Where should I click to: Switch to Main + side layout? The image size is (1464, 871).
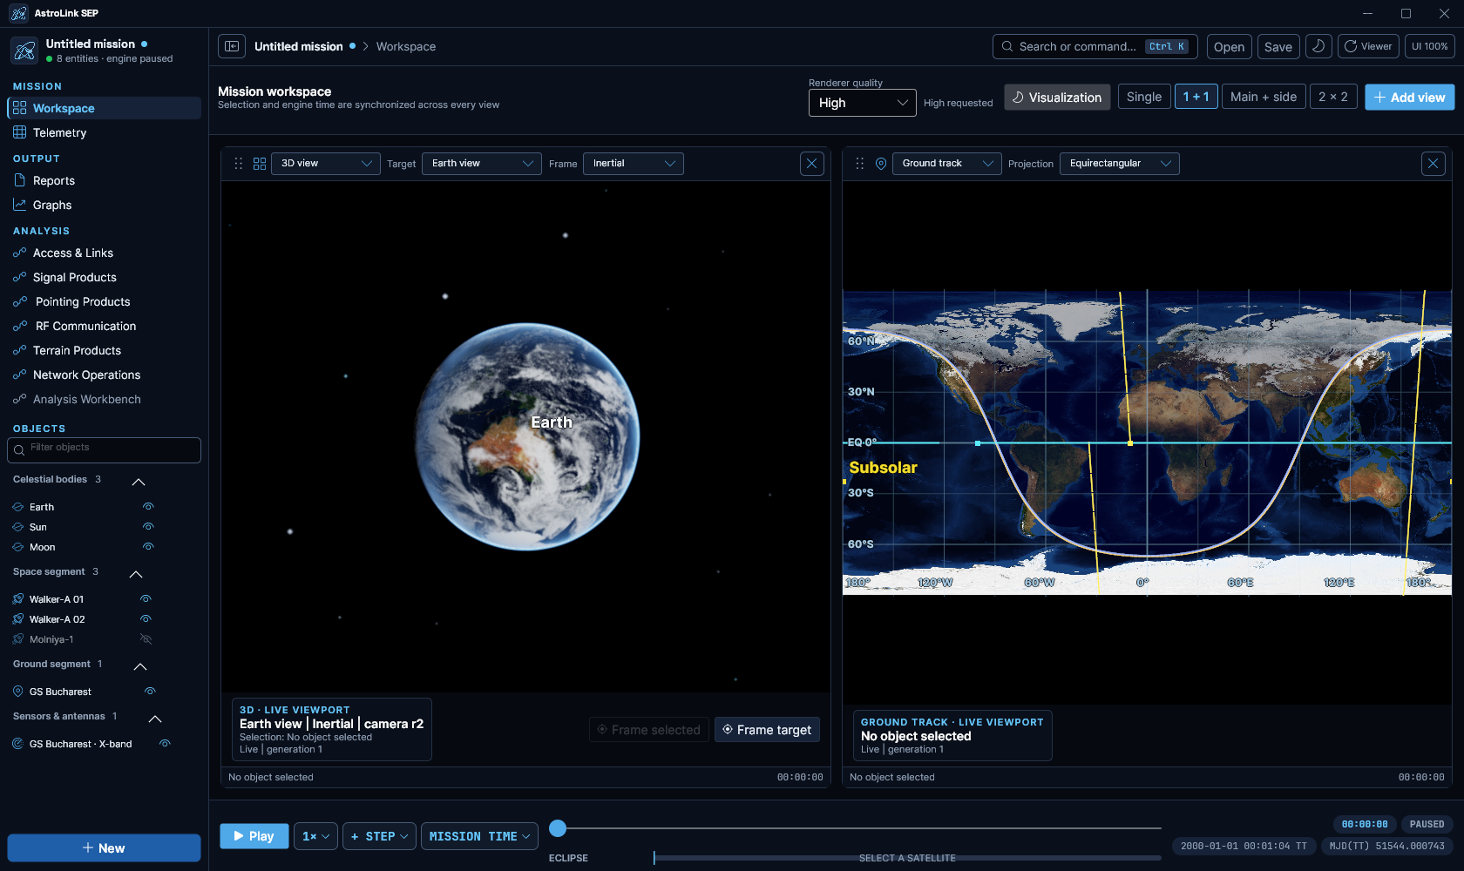(1264, 97)
